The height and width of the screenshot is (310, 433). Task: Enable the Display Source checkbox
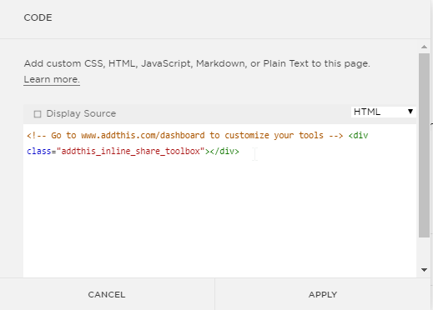pyautogui.click(x=38, y=114)
